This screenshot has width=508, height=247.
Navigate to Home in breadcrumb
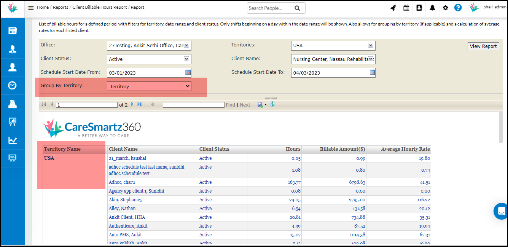point(43,7)
